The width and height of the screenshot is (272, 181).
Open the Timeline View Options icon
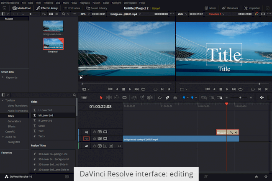(84, 98)
